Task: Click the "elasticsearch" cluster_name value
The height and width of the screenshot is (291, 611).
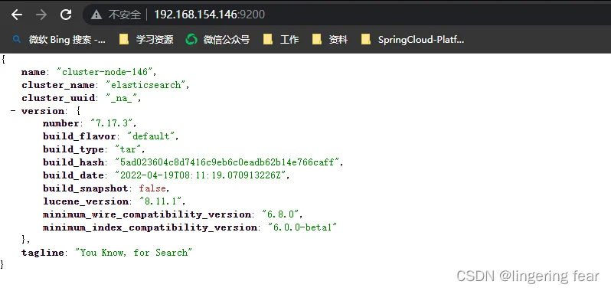Action: [x=145, y=85]
